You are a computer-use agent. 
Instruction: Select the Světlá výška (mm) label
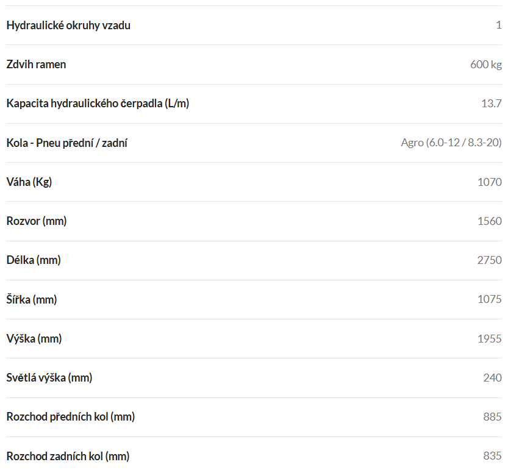tap(49, 378)
